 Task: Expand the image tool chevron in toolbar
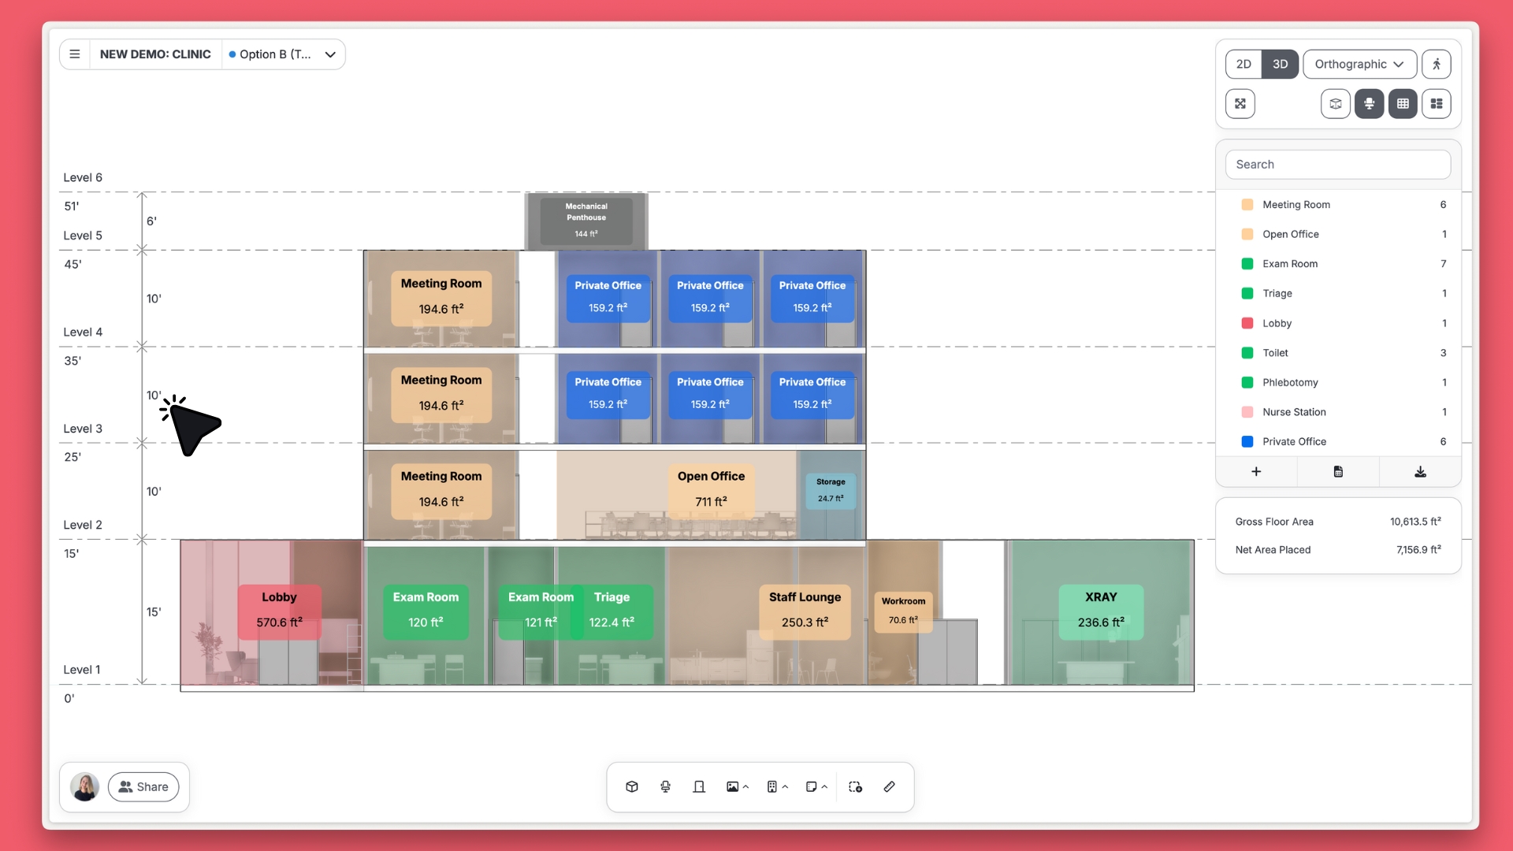tap(745, 786)
